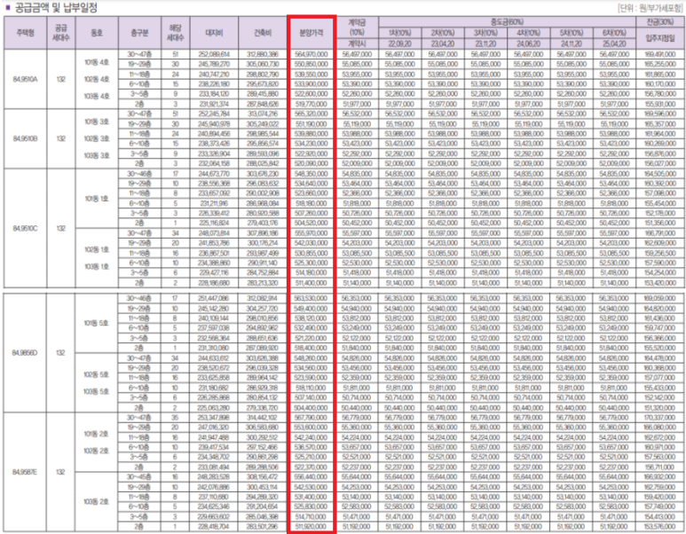Click the date cell '25.04.20'

pos(614,43)
